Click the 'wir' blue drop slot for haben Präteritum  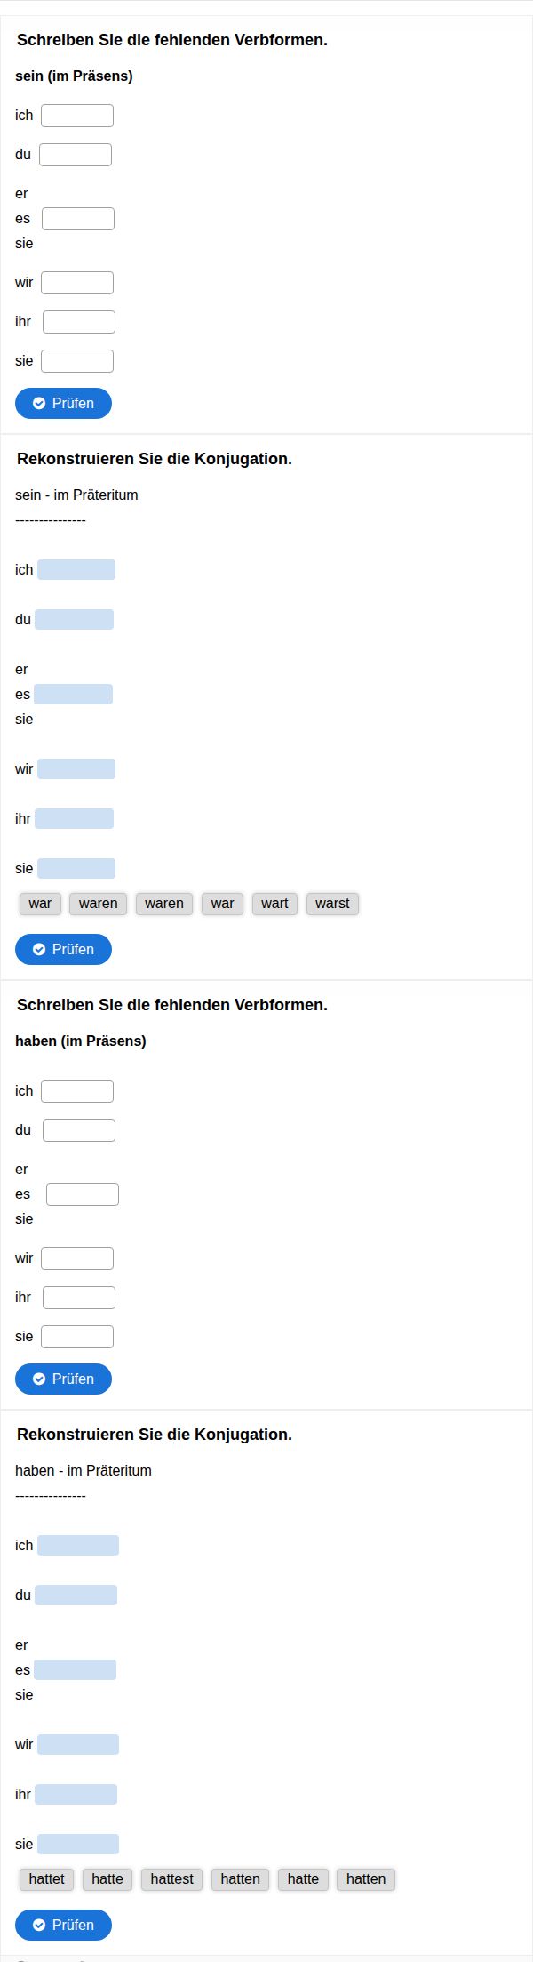(78, 1745)
